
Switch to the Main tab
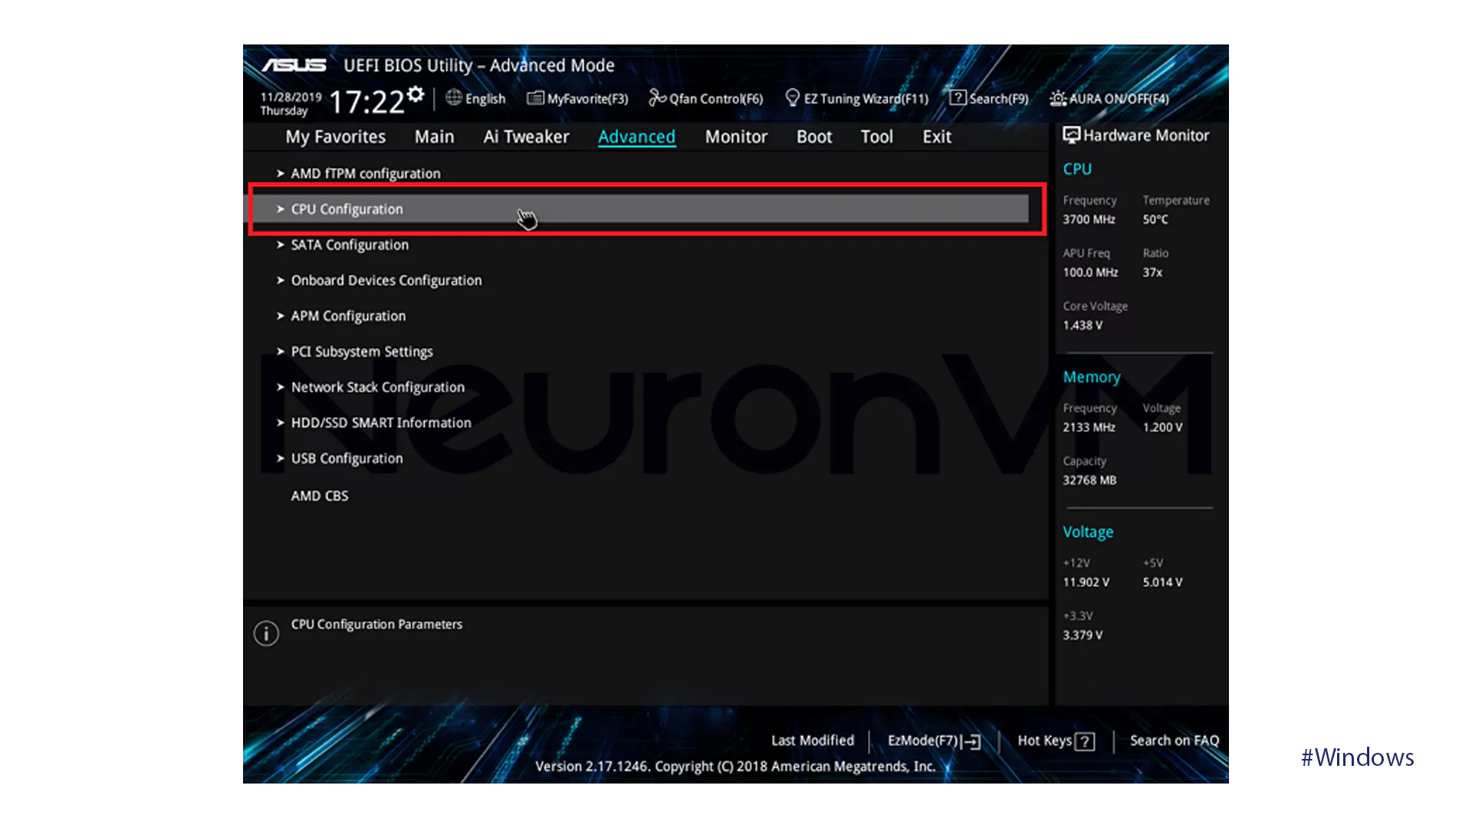pyautogui.click(x=435, y=136)
